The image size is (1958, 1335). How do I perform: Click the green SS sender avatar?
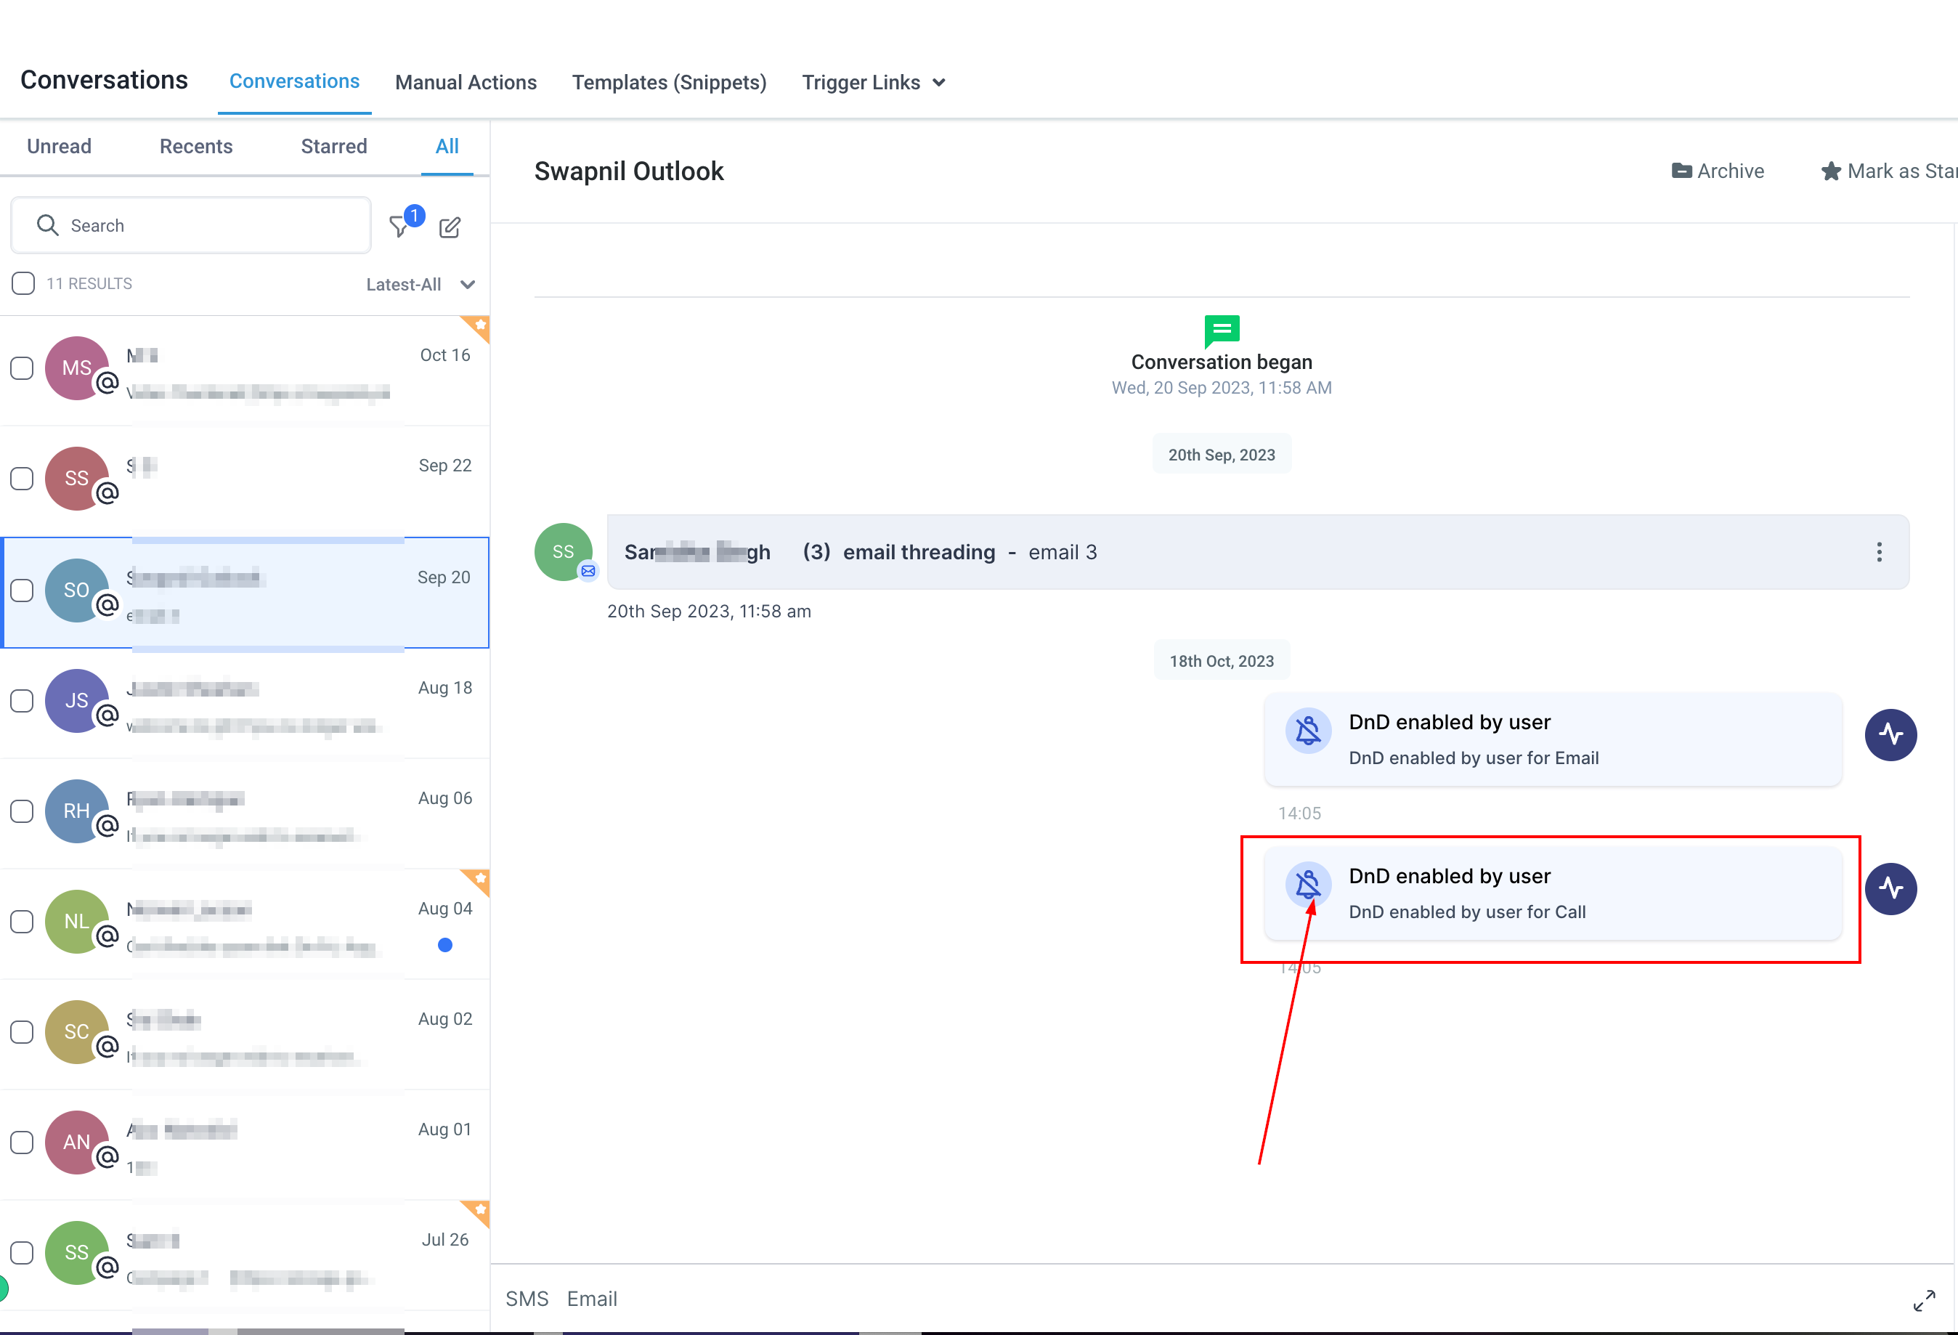[x=563, y=552]
